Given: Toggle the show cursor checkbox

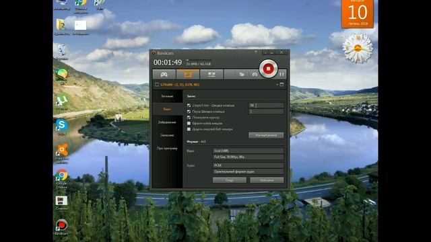Looking at the screenshot, I should click(189, 118).
